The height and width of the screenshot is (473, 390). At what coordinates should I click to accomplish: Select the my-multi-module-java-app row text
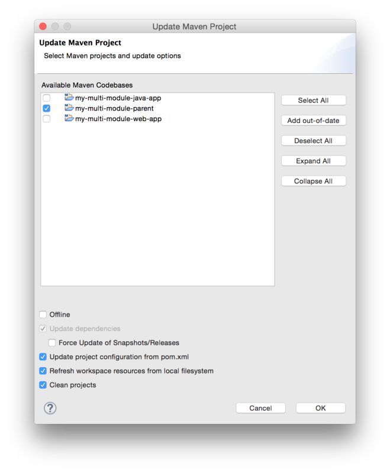(118, 98)
